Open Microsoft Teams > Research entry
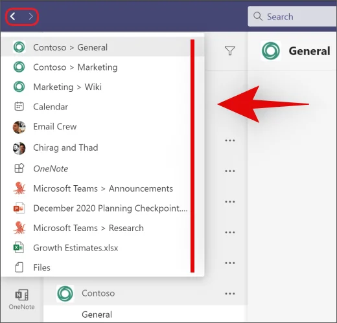The width and height of the screenshot is (337, 323). pos(102,228)
